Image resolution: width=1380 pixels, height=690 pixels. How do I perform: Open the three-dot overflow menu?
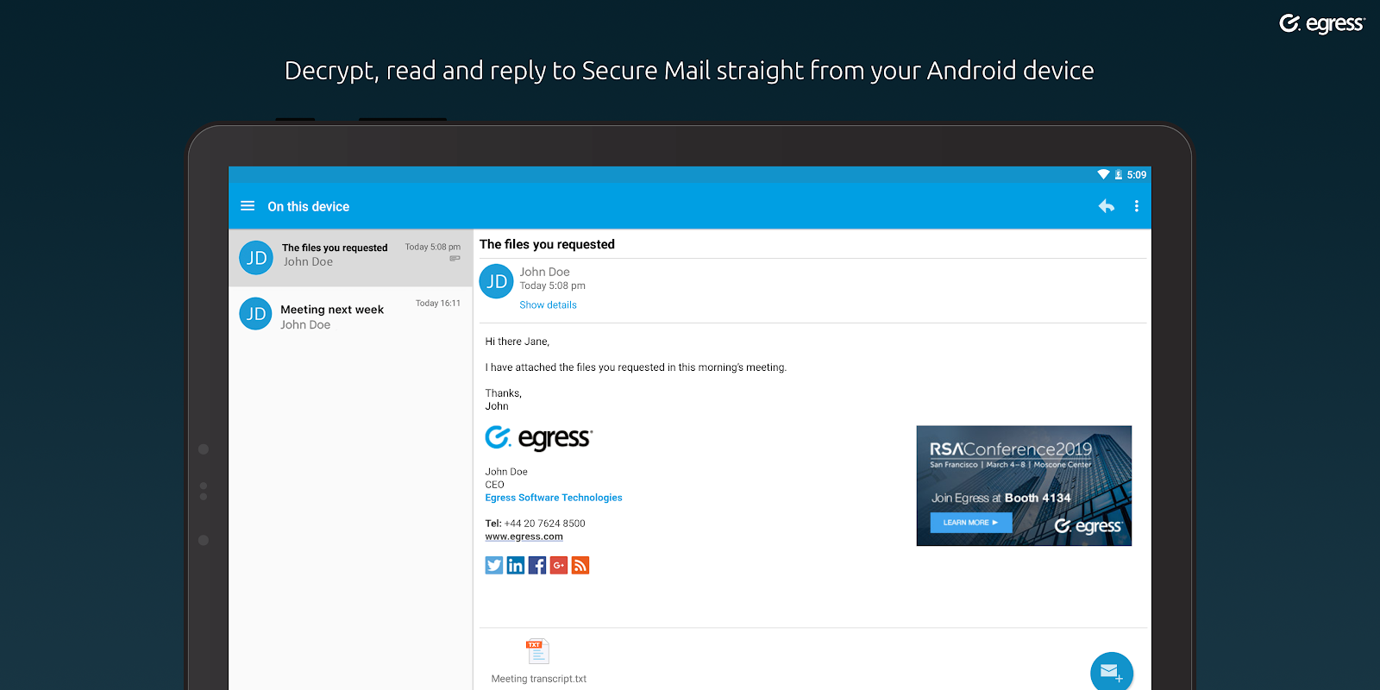(x=1137, y=206)
